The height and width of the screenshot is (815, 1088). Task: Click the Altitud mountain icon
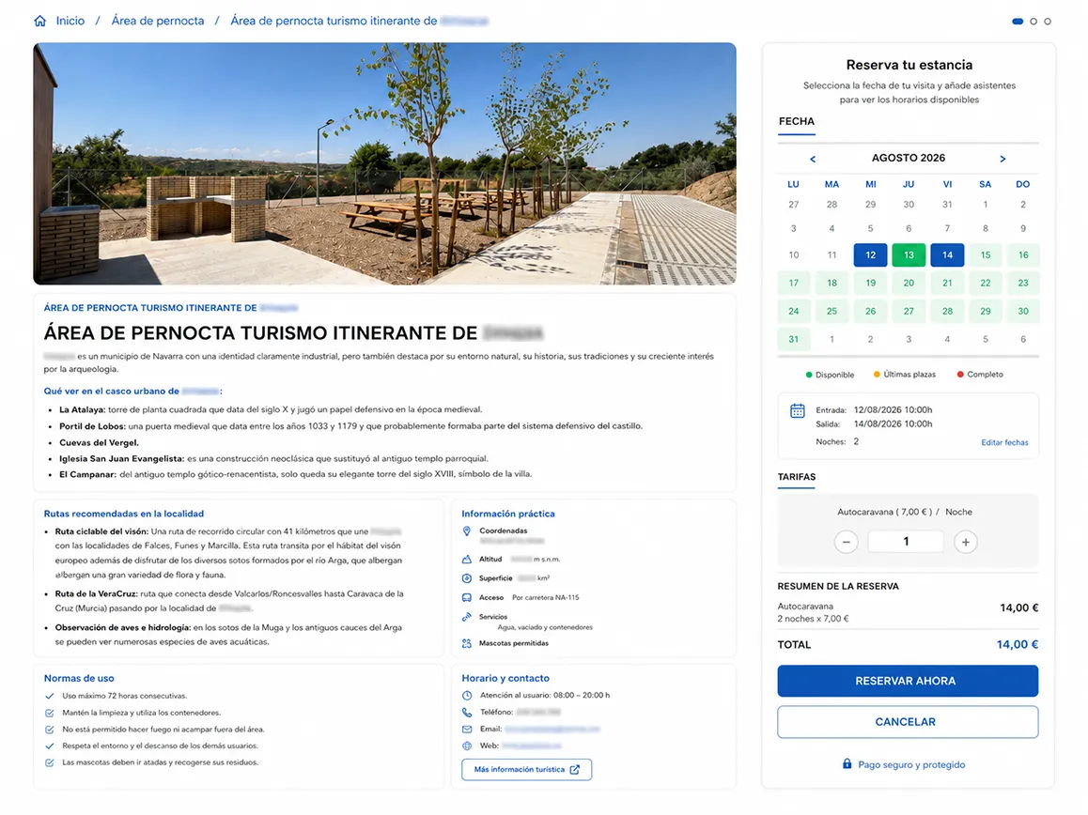466,559
